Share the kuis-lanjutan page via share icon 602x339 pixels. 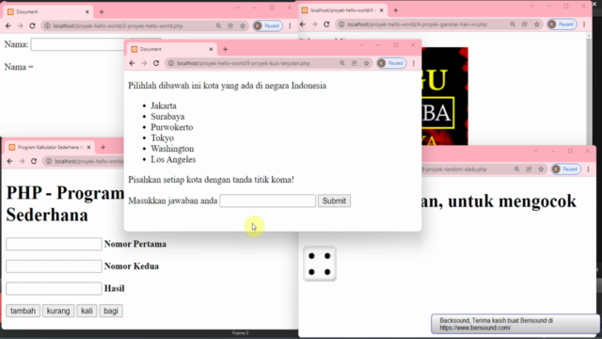(354, 63)
